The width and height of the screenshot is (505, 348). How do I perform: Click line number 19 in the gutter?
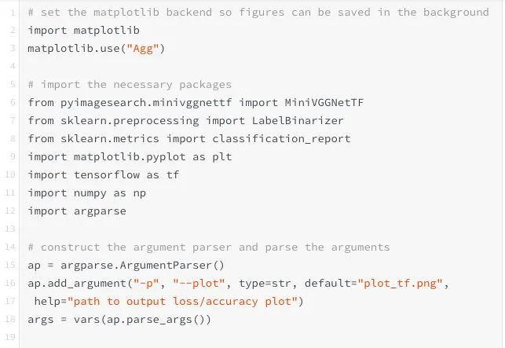coord(10,337)
